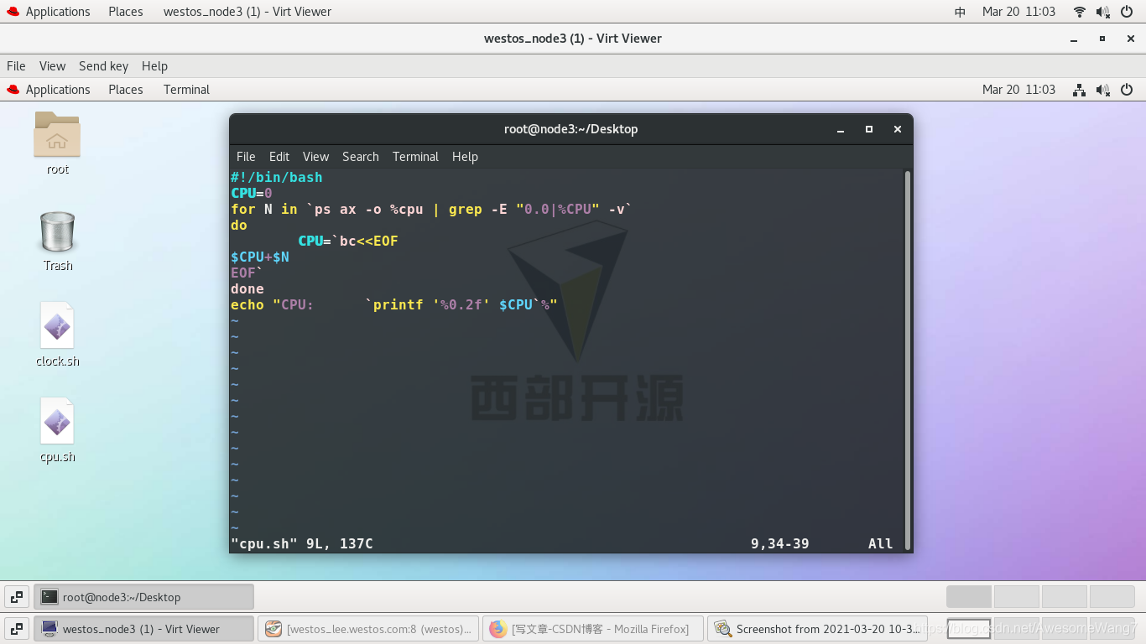Click the host volume icon
Image resolution: width=1146 pixels, height=644 pixels.
(1103, 12)
